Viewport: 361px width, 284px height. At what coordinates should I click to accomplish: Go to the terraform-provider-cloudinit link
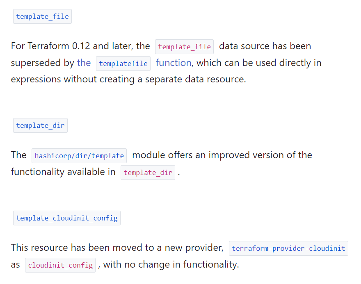click(x=288, y=248)
